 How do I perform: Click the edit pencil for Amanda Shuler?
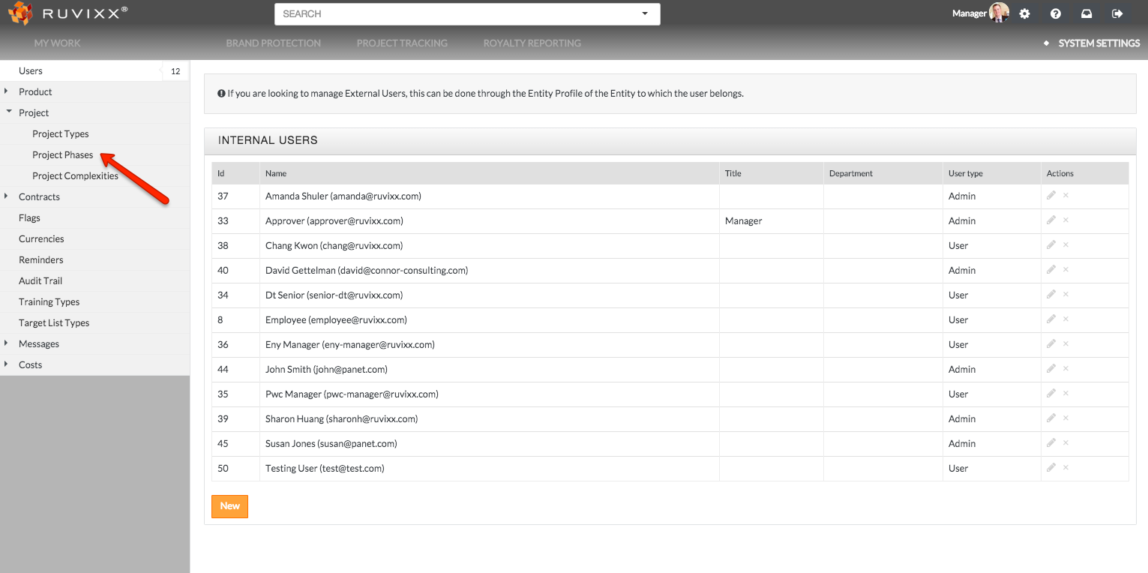(1051, 196)
